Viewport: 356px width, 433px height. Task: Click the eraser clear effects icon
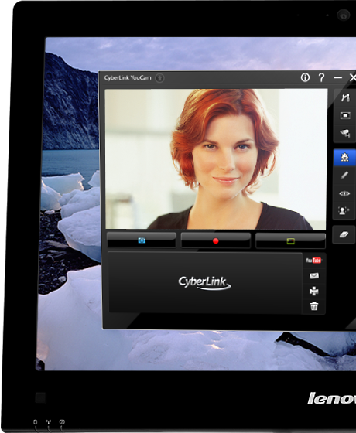[344, 234]
